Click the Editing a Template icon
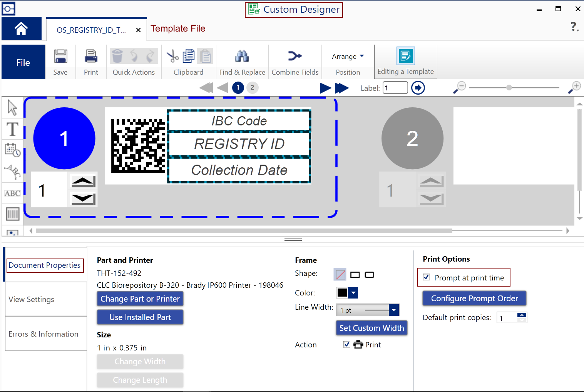 [x=405, y=56]
